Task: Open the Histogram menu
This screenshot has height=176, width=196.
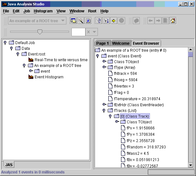Action: tap(43, 11)
